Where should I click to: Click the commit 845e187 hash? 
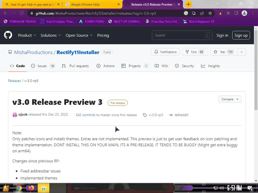(x=182, y=115)
